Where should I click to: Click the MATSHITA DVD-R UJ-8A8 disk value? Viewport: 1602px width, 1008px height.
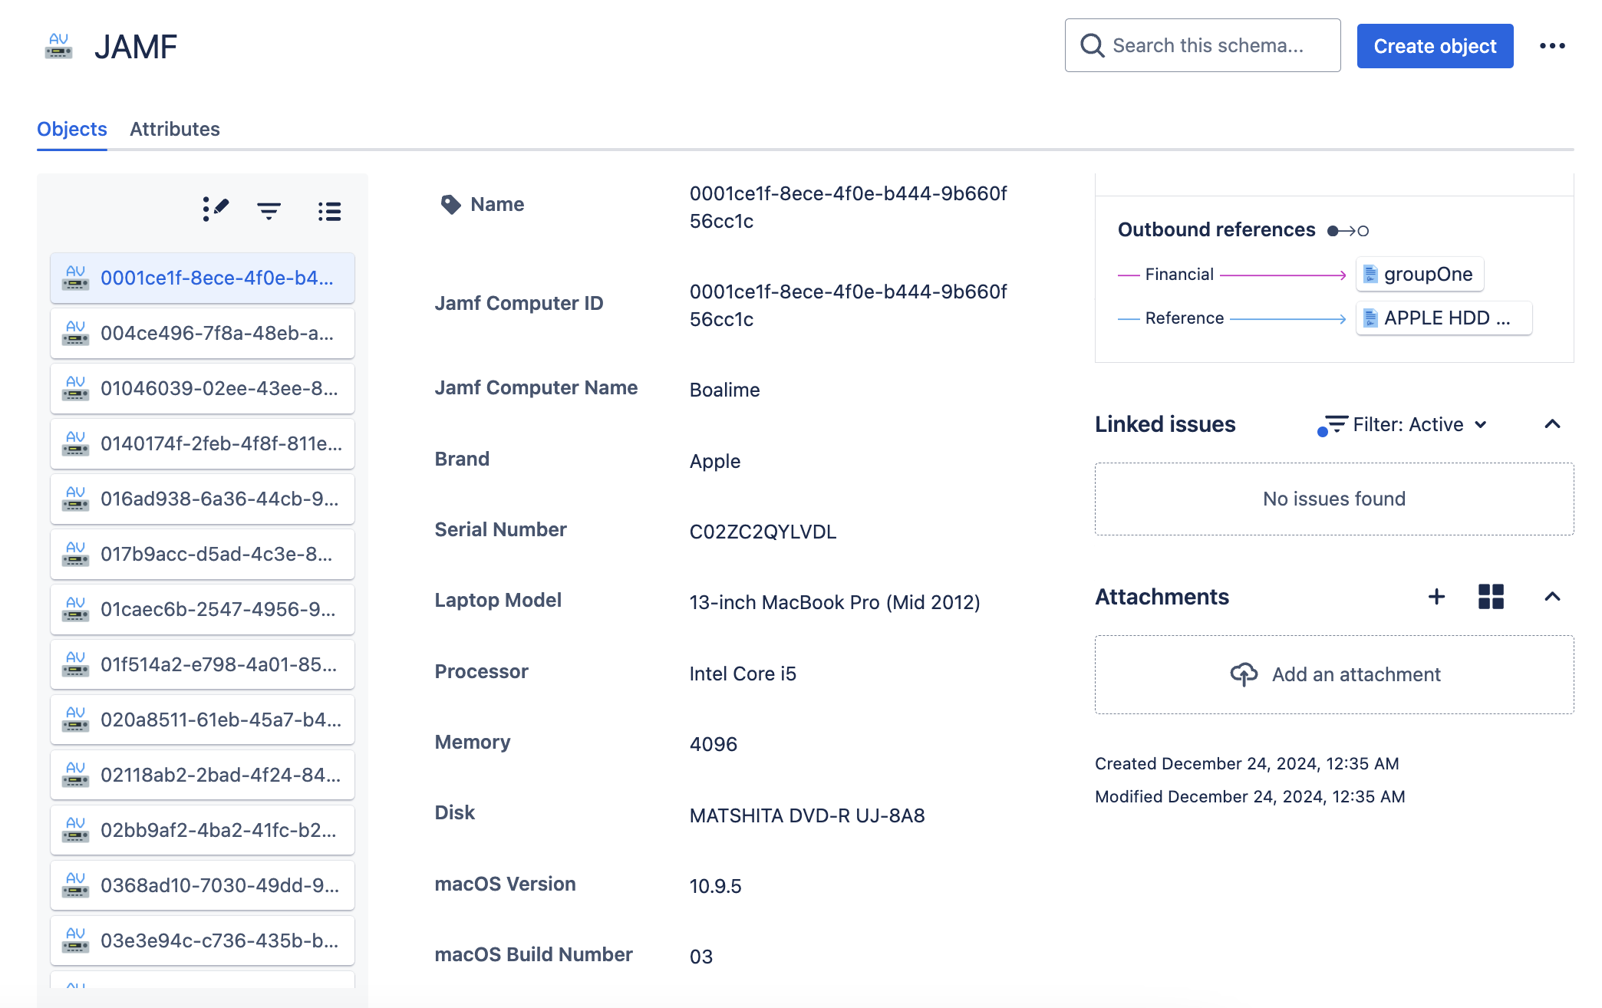(x=807, y=815)
